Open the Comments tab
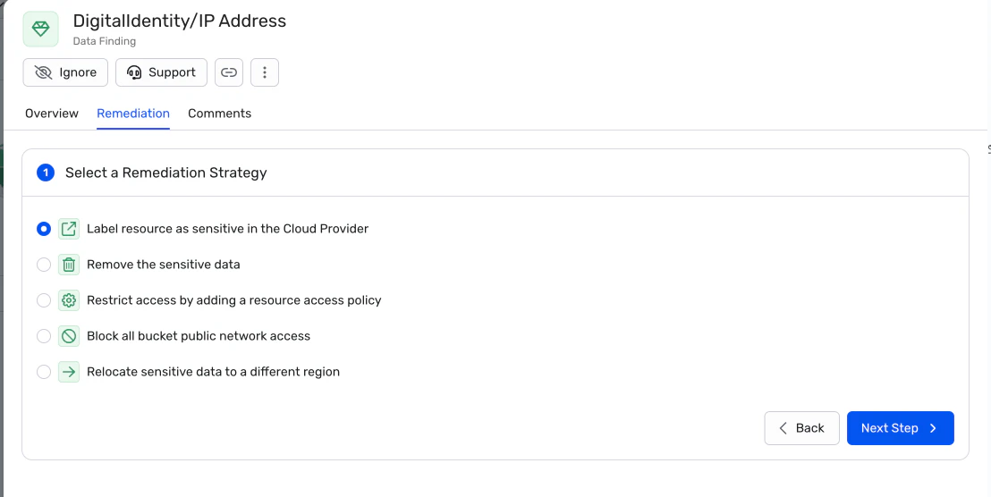The height and width of the screenshot is (497, 991). pyautogui.click(x=219, y=114)
